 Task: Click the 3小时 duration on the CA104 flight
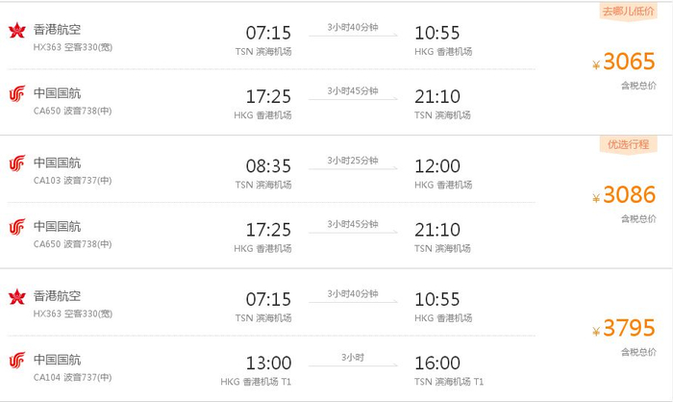(x=352, y=358)
